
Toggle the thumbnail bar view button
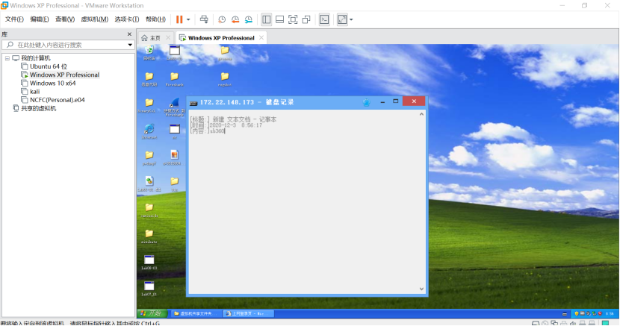[279, 19]
